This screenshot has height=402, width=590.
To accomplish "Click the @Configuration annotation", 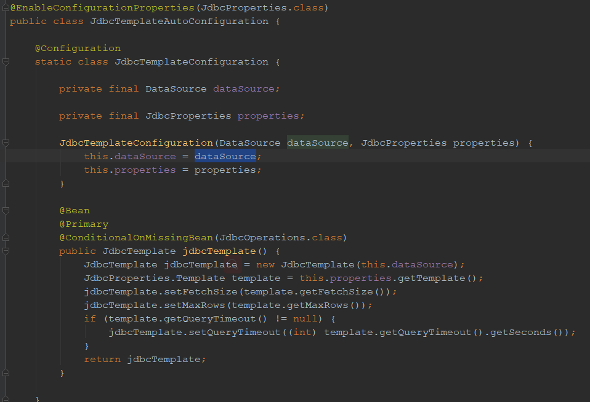I will [78, 48].
